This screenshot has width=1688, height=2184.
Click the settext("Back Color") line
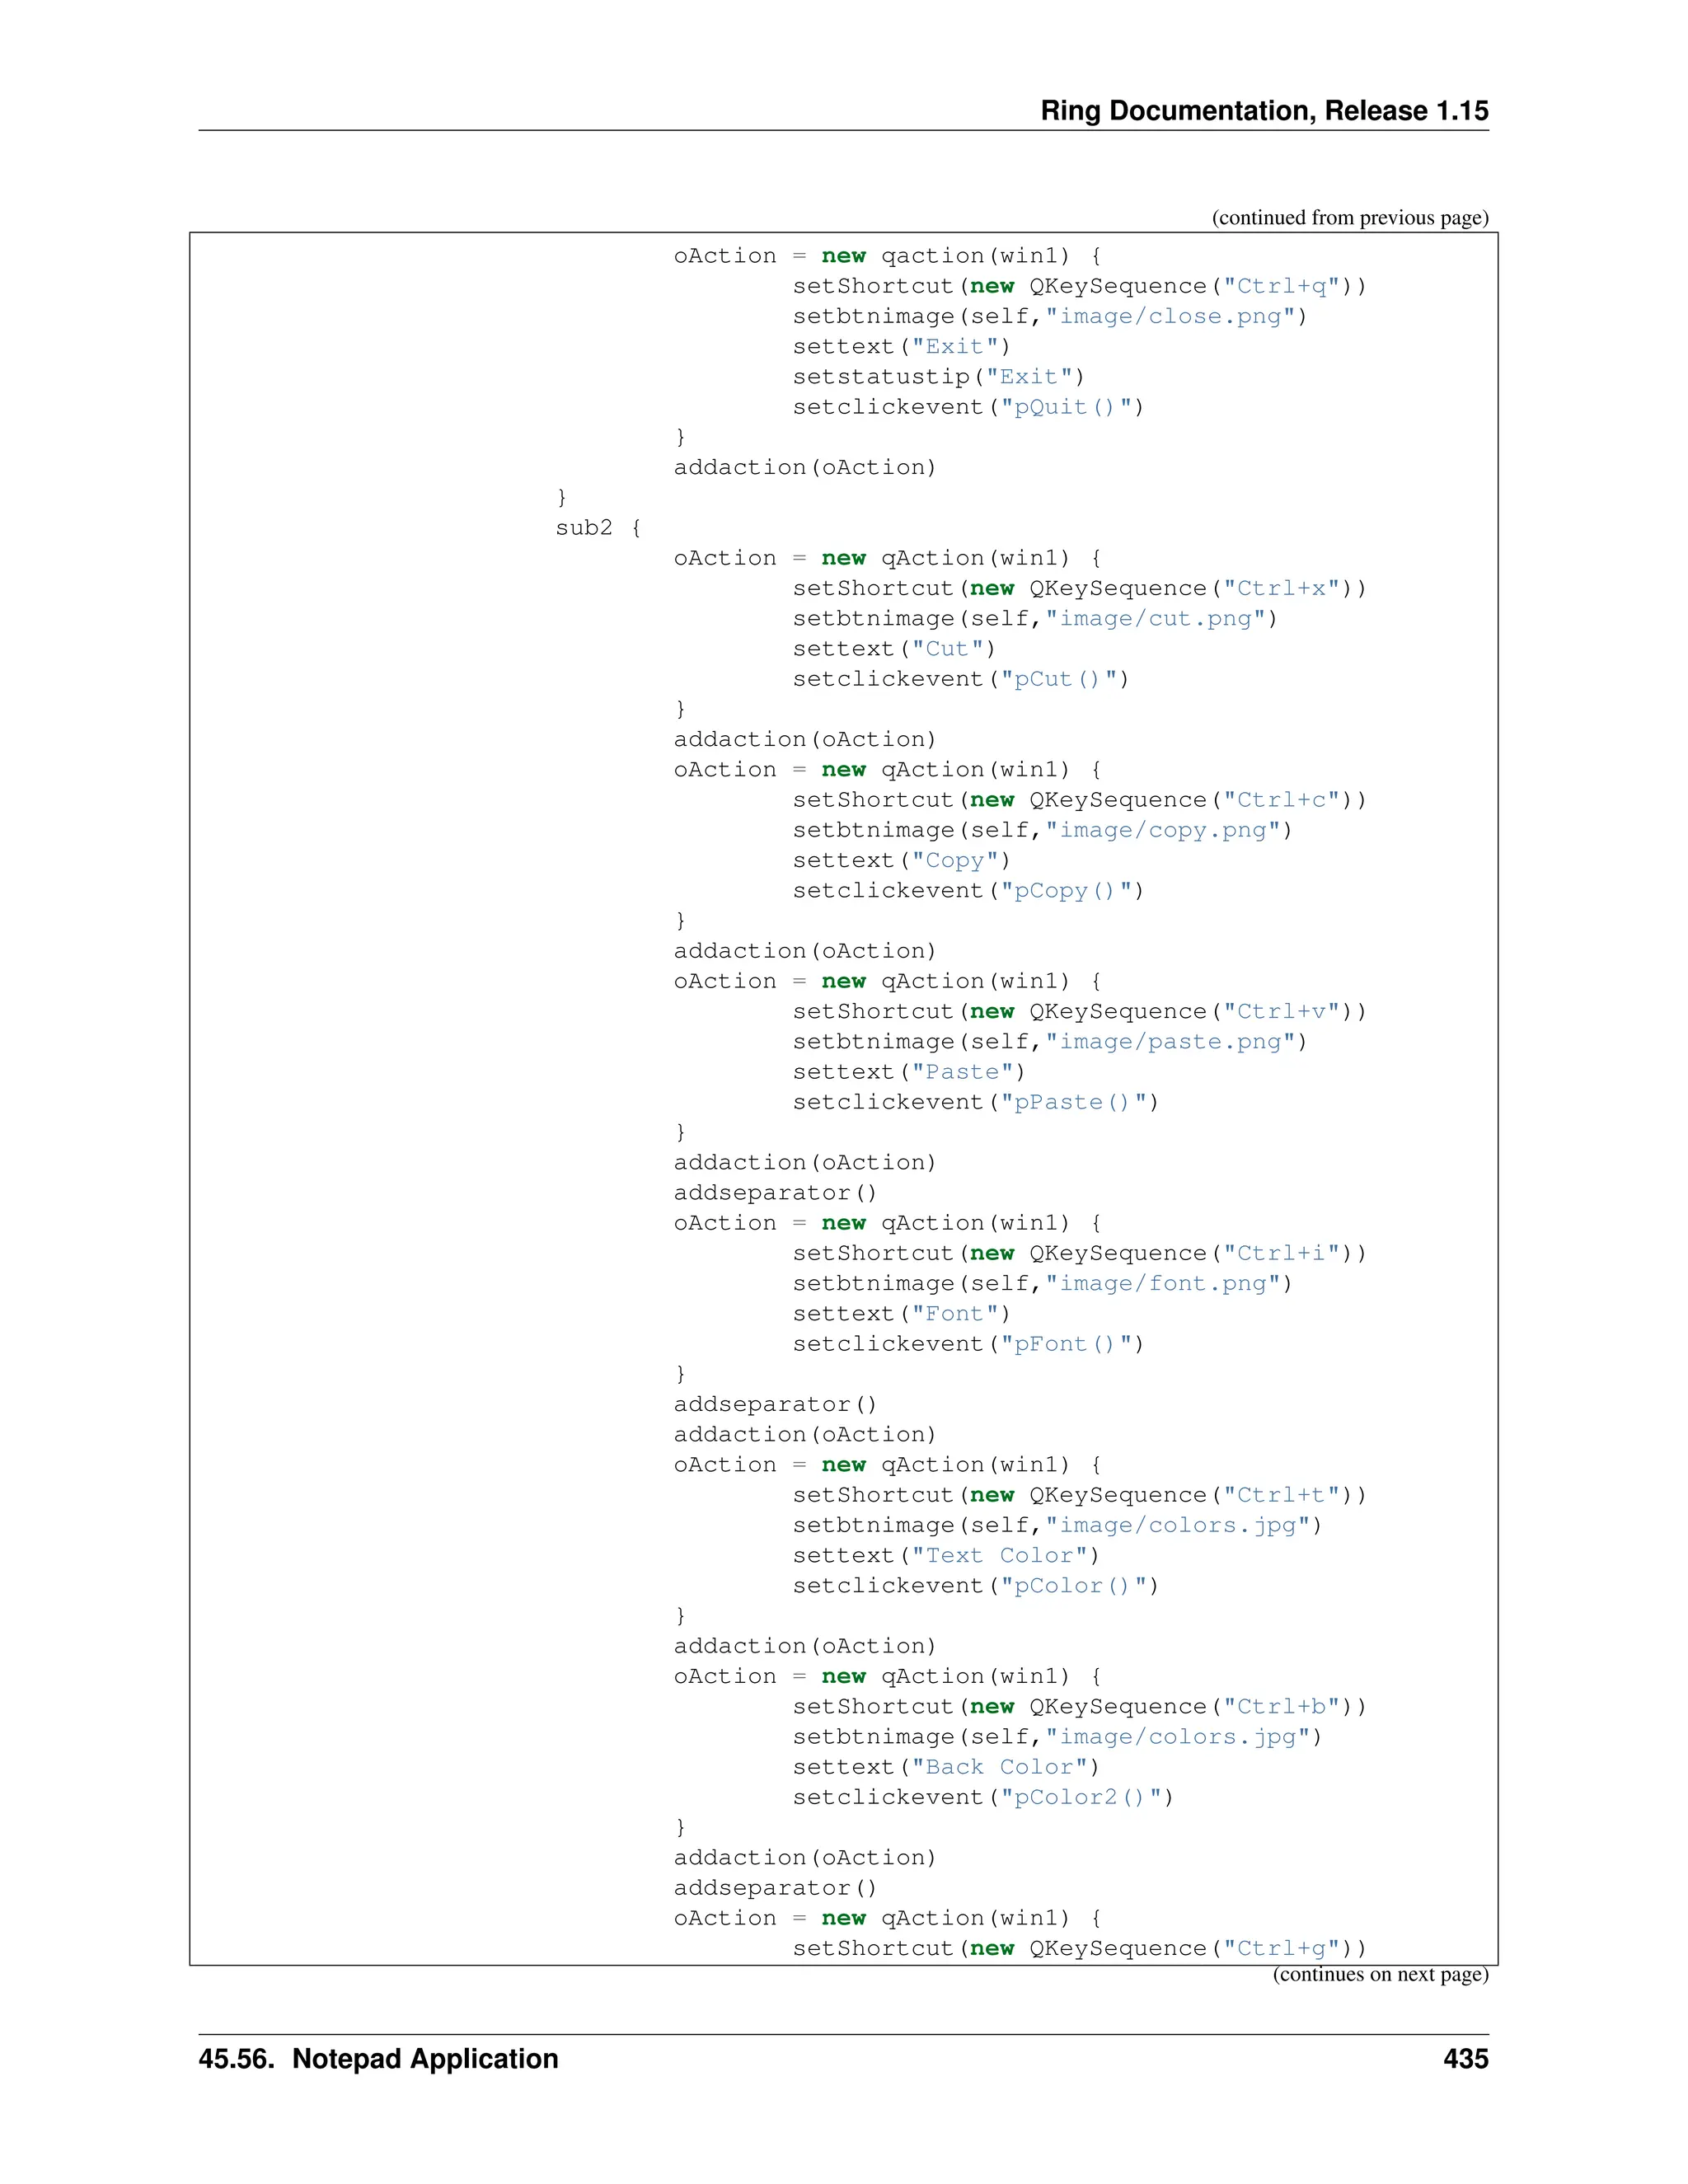click(x=945, y=1767)
